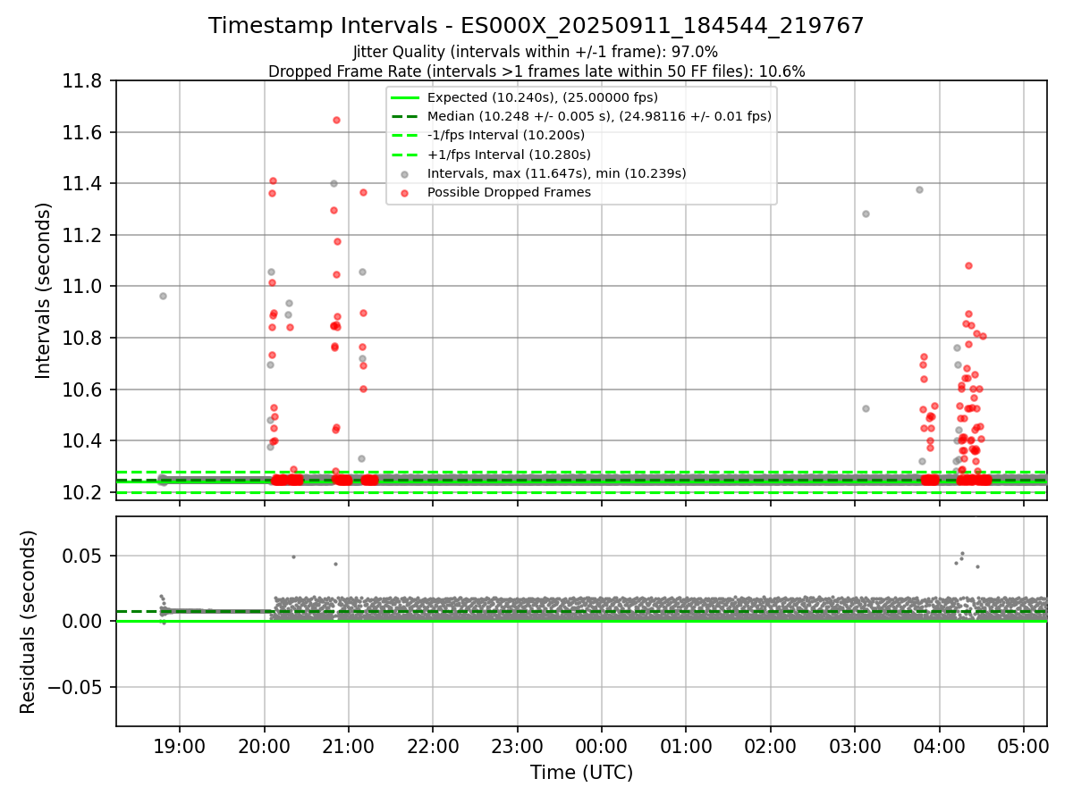Click the 'Jitter Quality' 97.0% subtitle line
The width and height of the screenshot is (1073, 804).
click(536, 52)
